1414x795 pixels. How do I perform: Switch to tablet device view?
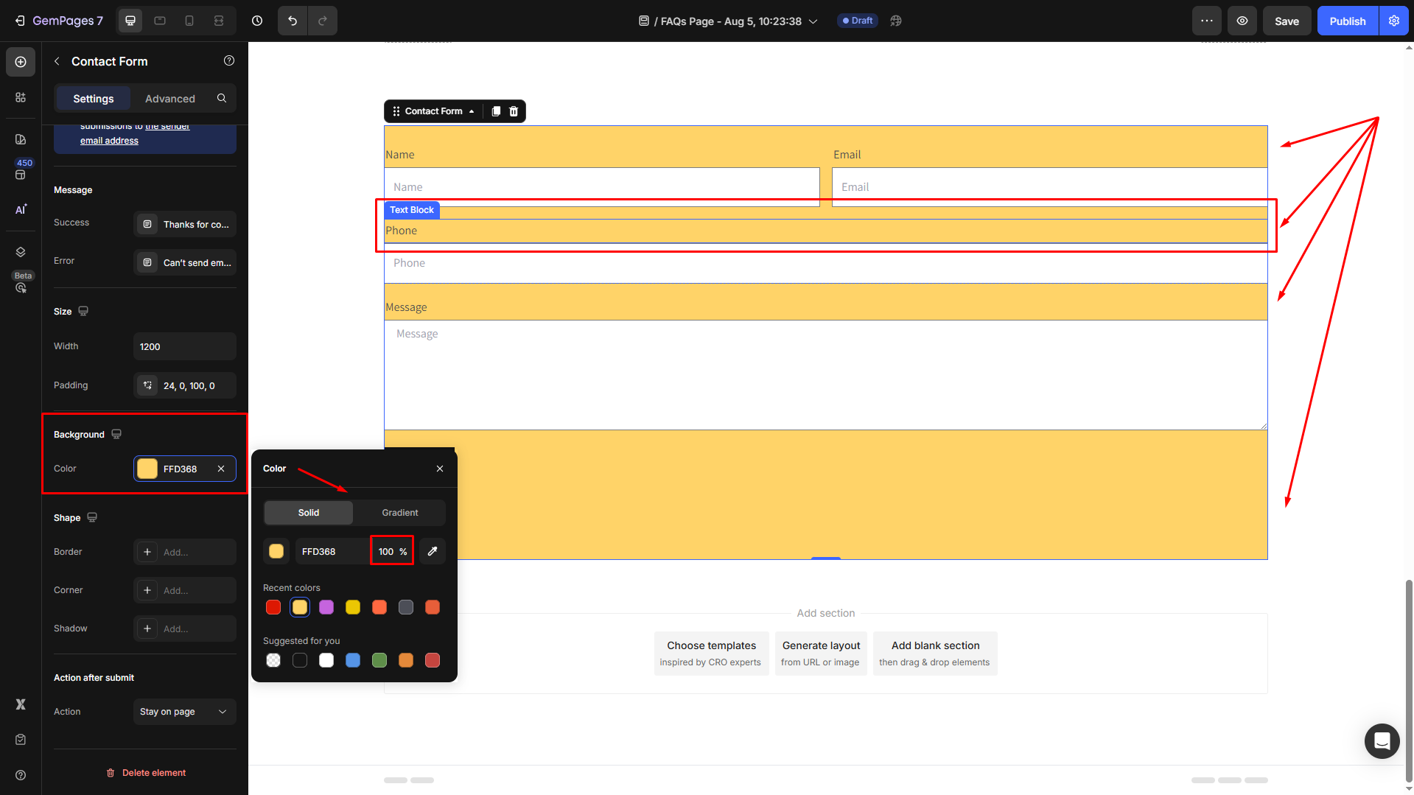pyautogui.click(x=160, y=21)
